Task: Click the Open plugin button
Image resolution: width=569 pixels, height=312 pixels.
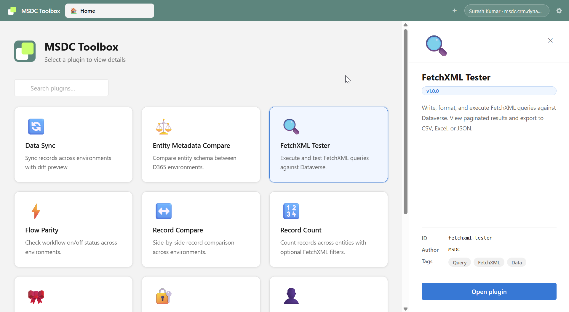Action: pos(489,291)
